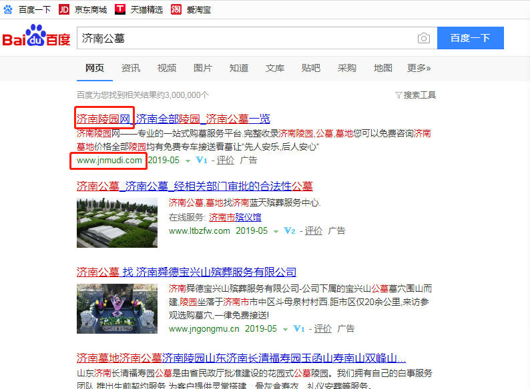Click the 广告 label of jnmudi.com result
This screenshot has width=530, height=389.
[x=248, y=161]
